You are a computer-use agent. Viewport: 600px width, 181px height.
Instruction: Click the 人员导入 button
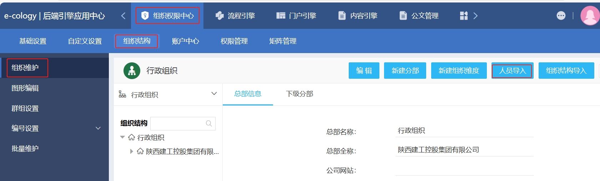(512, 71)
